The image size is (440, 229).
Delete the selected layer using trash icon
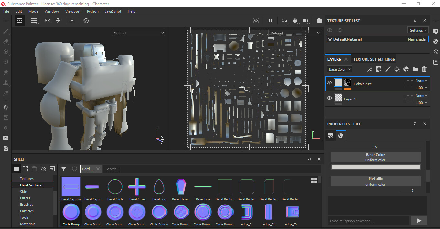click(424, 69)
